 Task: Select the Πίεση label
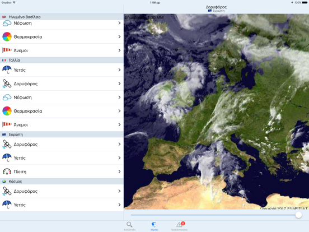pos(20,171)
